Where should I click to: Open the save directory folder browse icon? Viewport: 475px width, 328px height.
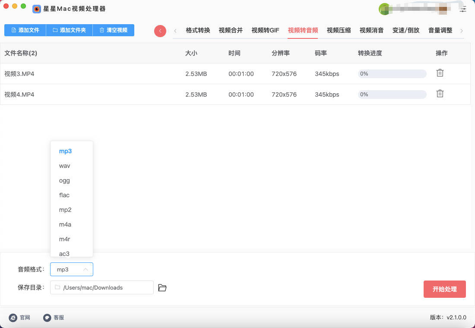click(162, 288)
